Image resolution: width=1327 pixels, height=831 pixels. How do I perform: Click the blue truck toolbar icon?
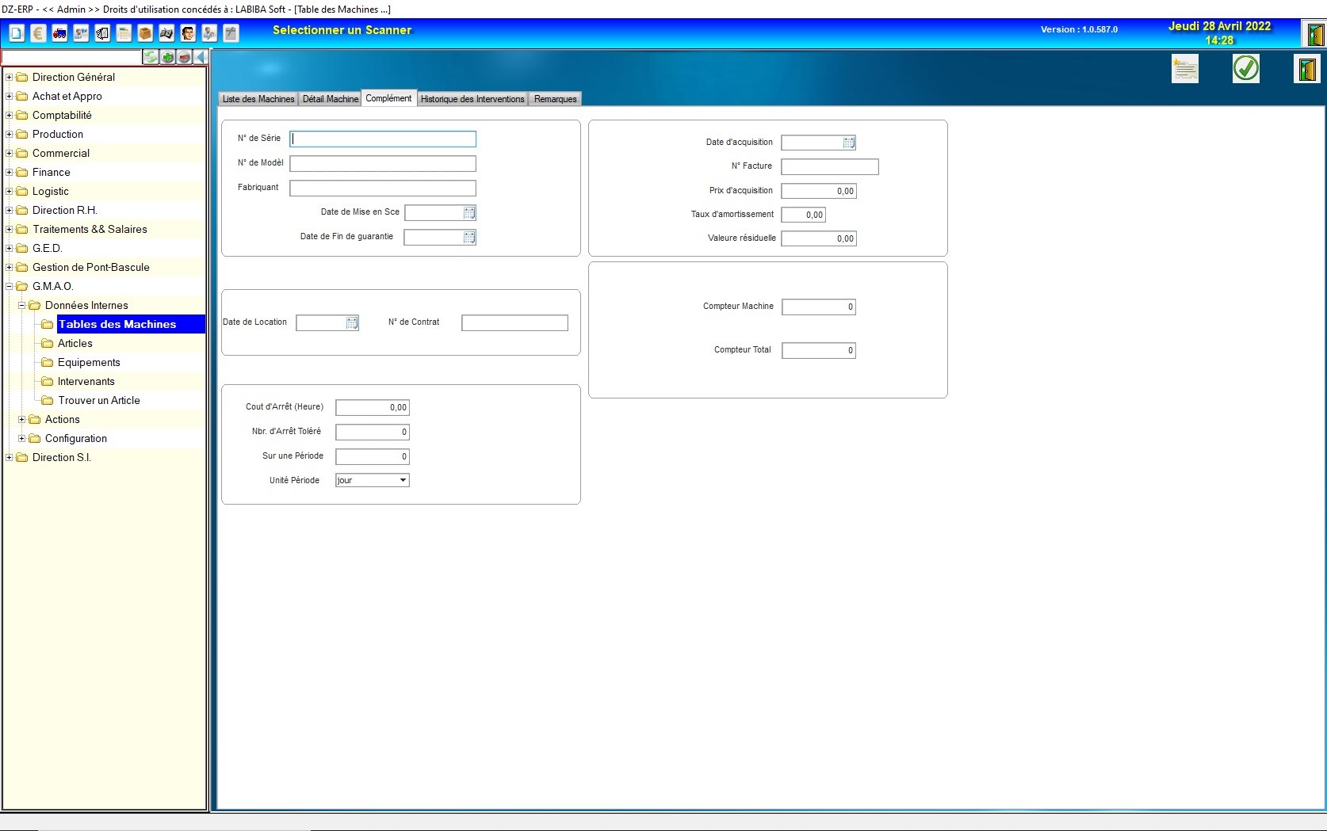coord(59,33)
